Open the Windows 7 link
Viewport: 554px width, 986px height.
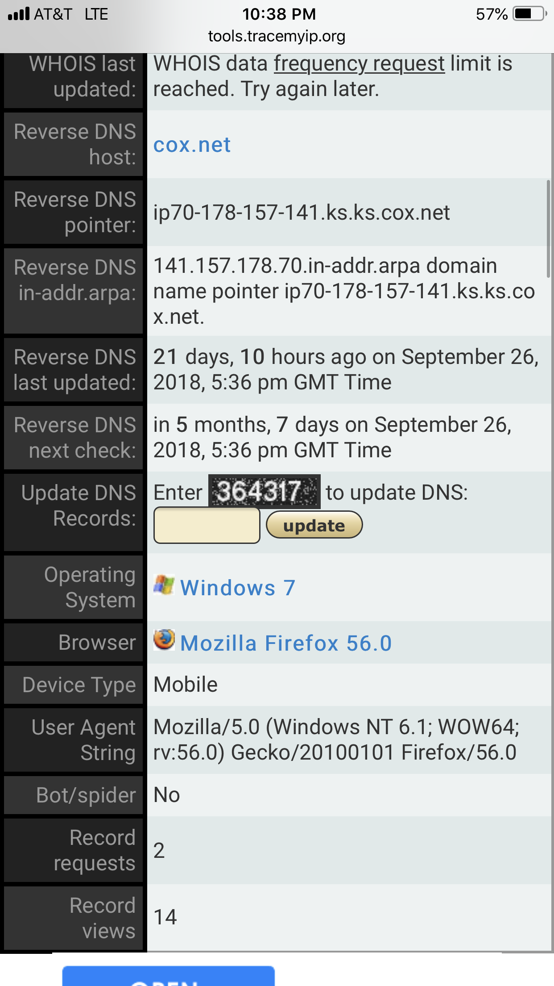tap(237, 587)
